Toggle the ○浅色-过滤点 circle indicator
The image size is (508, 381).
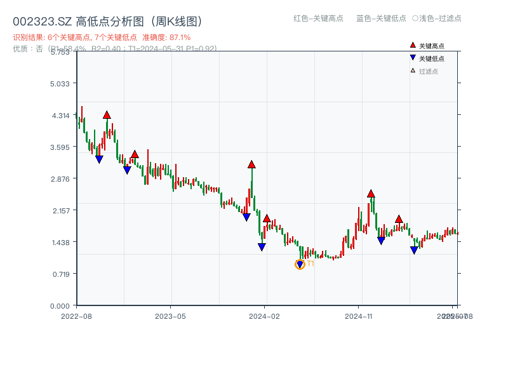point(415,18)
